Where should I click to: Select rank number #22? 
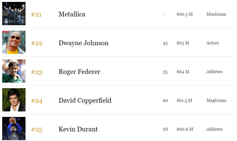coord(36,44)
